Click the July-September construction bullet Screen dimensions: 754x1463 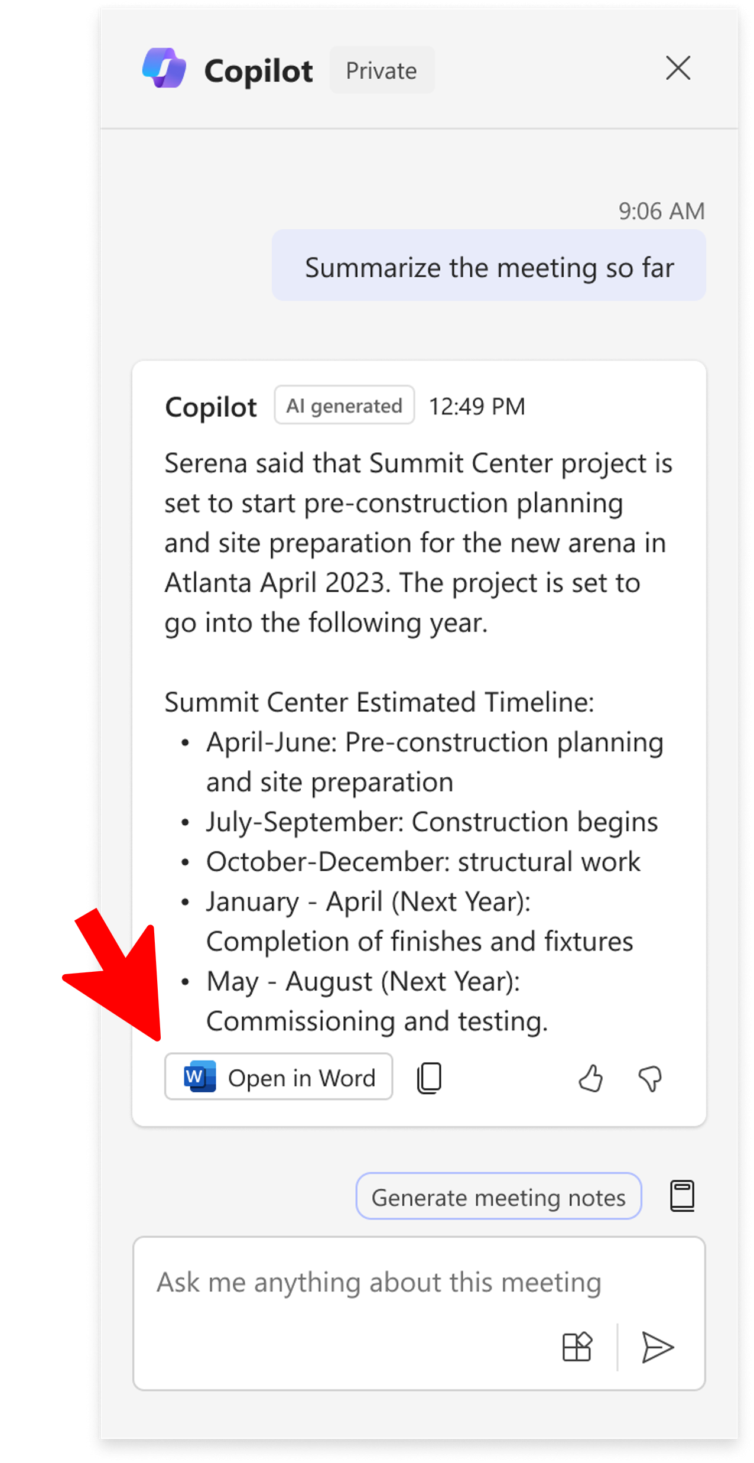tap(431, 822)
